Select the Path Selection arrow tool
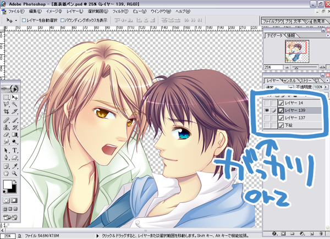330x239 pixels. click(x=6, y=151)
